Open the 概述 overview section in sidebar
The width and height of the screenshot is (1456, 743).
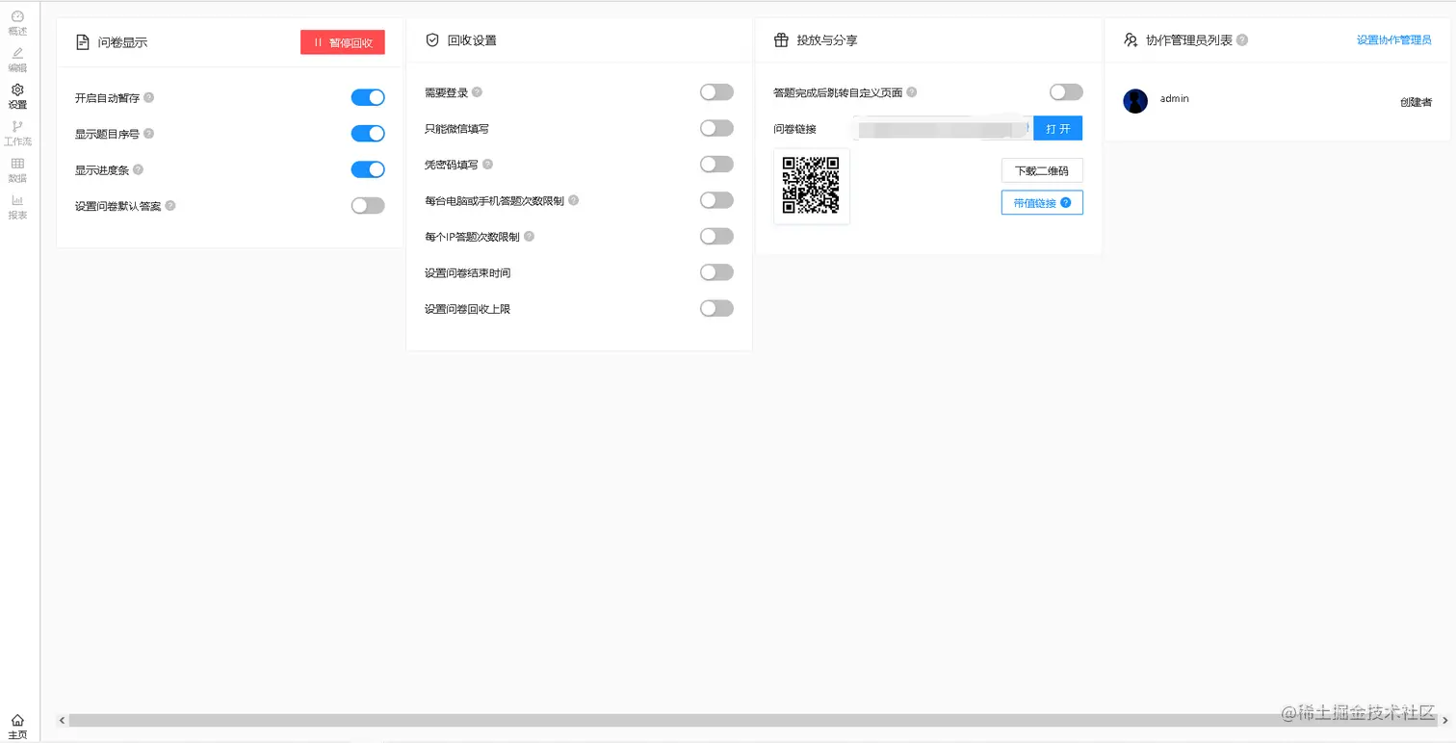(x=17, y=23)
